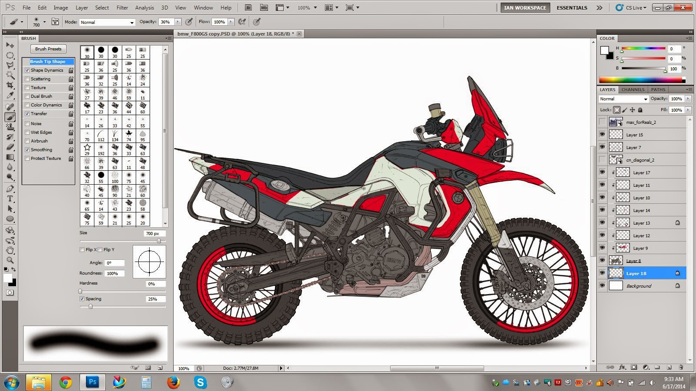The width and height of the screenshot is (696, 391).
Task: Toggle the Flip X checkbox
Action: 82,250
